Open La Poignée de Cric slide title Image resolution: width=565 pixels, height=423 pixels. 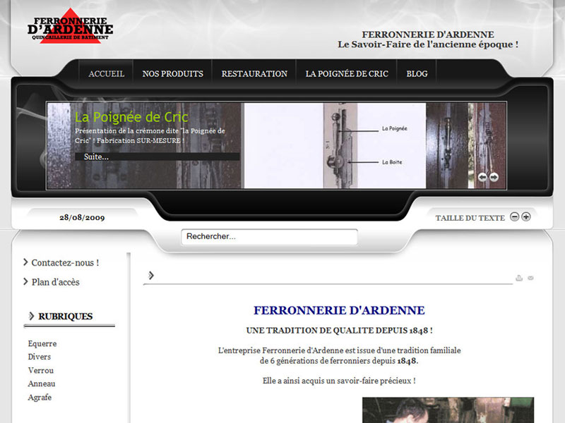click(x=131, y=117)
